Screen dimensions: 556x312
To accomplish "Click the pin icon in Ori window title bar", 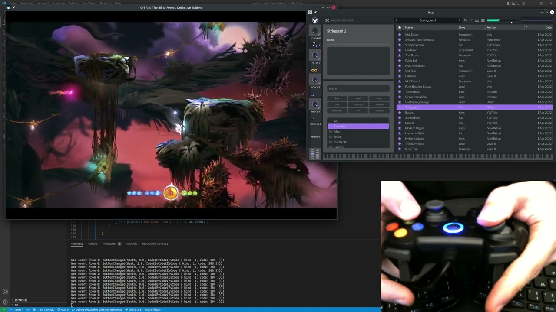I will click(14, 7).
